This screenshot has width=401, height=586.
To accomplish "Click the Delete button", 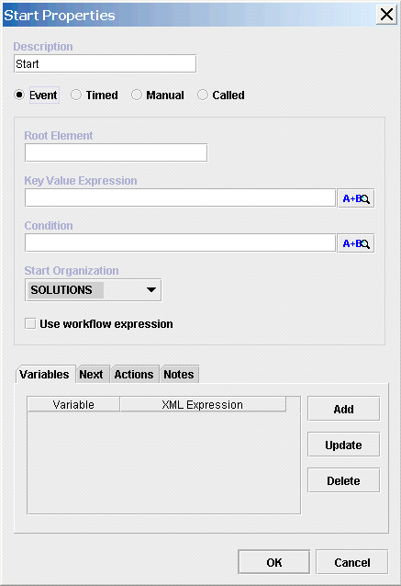I will pyautogui.click(x=343, y=480).
